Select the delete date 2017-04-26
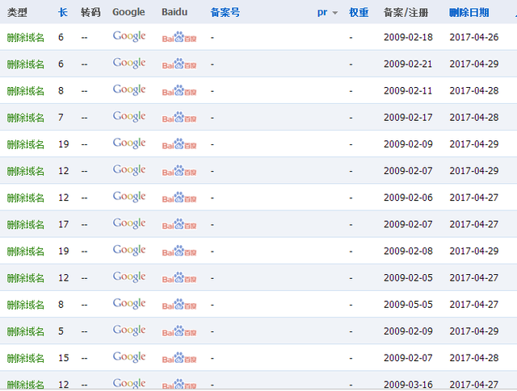517x391 pixels. [474, 37]
